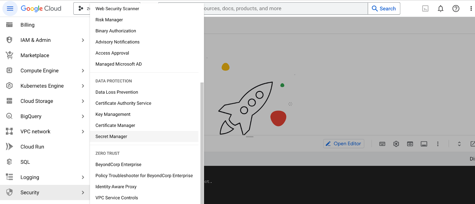The height and width of the screenshot is (204, 475).
Task: Select Identity-Aware Proxy option
Action: coord(116,187)
